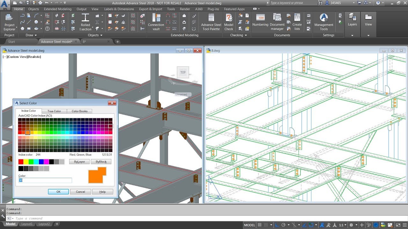
Task: Open the Connection vault
Action: coord(156,22)
